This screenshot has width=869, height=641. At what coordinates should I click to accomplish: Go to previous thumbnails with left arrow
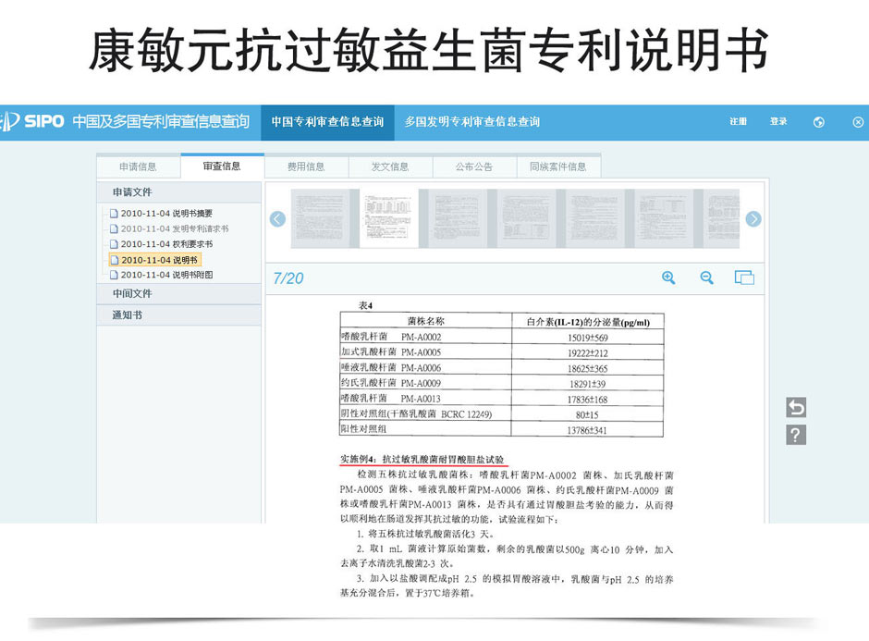point(277,219)
